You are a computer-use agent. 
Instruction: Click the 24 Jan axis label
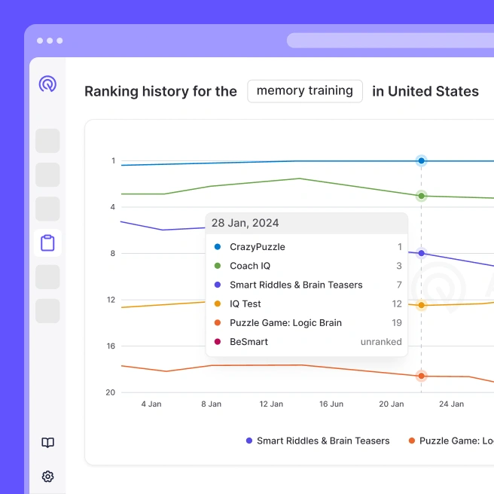[x=452, y=404]
